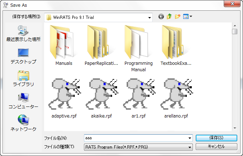The height and width of the screenshot is (156, 243).
Task: Click the キャンセル cancel button
Action: click(216, 146)
